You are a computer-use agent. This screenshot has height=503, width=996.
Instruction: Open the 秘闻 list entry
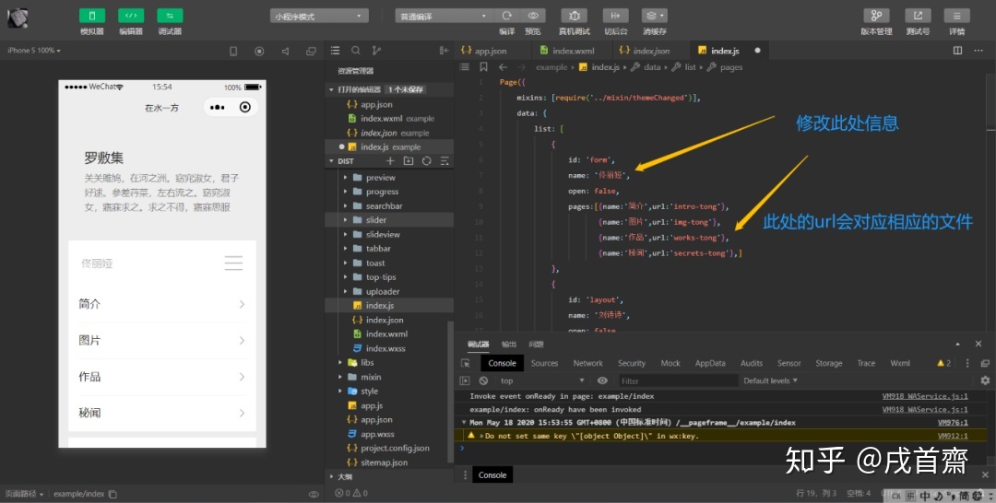[x=162, y=413]
